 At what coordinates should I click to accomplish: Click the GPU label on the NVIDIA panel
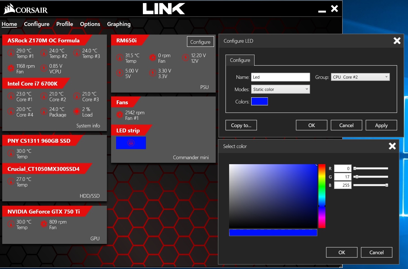coord(95,239)
